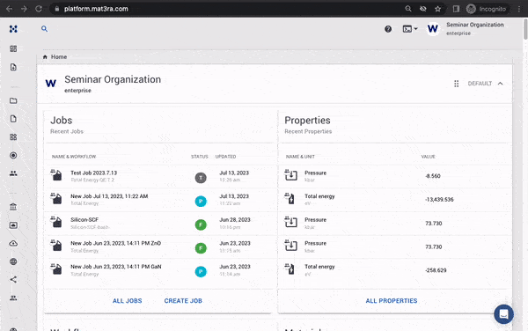This screenshot has width=528, height=331.
Task: Click the job icon for Test Job 2023.7.13
Action: point(56,175)
